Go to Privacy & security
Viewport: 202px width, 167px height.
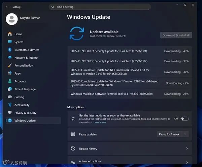(25, 113)
